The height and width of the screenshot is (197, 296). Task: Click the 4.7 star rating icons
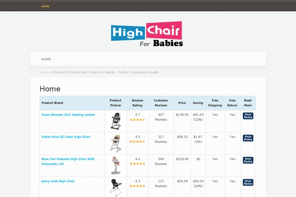tap(138, 120)
